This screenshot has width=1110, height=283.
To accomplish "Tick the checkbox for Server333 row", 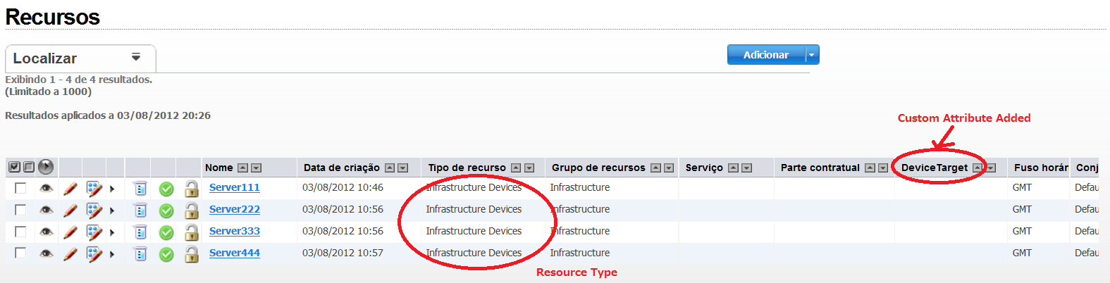I will pos(20,232).
